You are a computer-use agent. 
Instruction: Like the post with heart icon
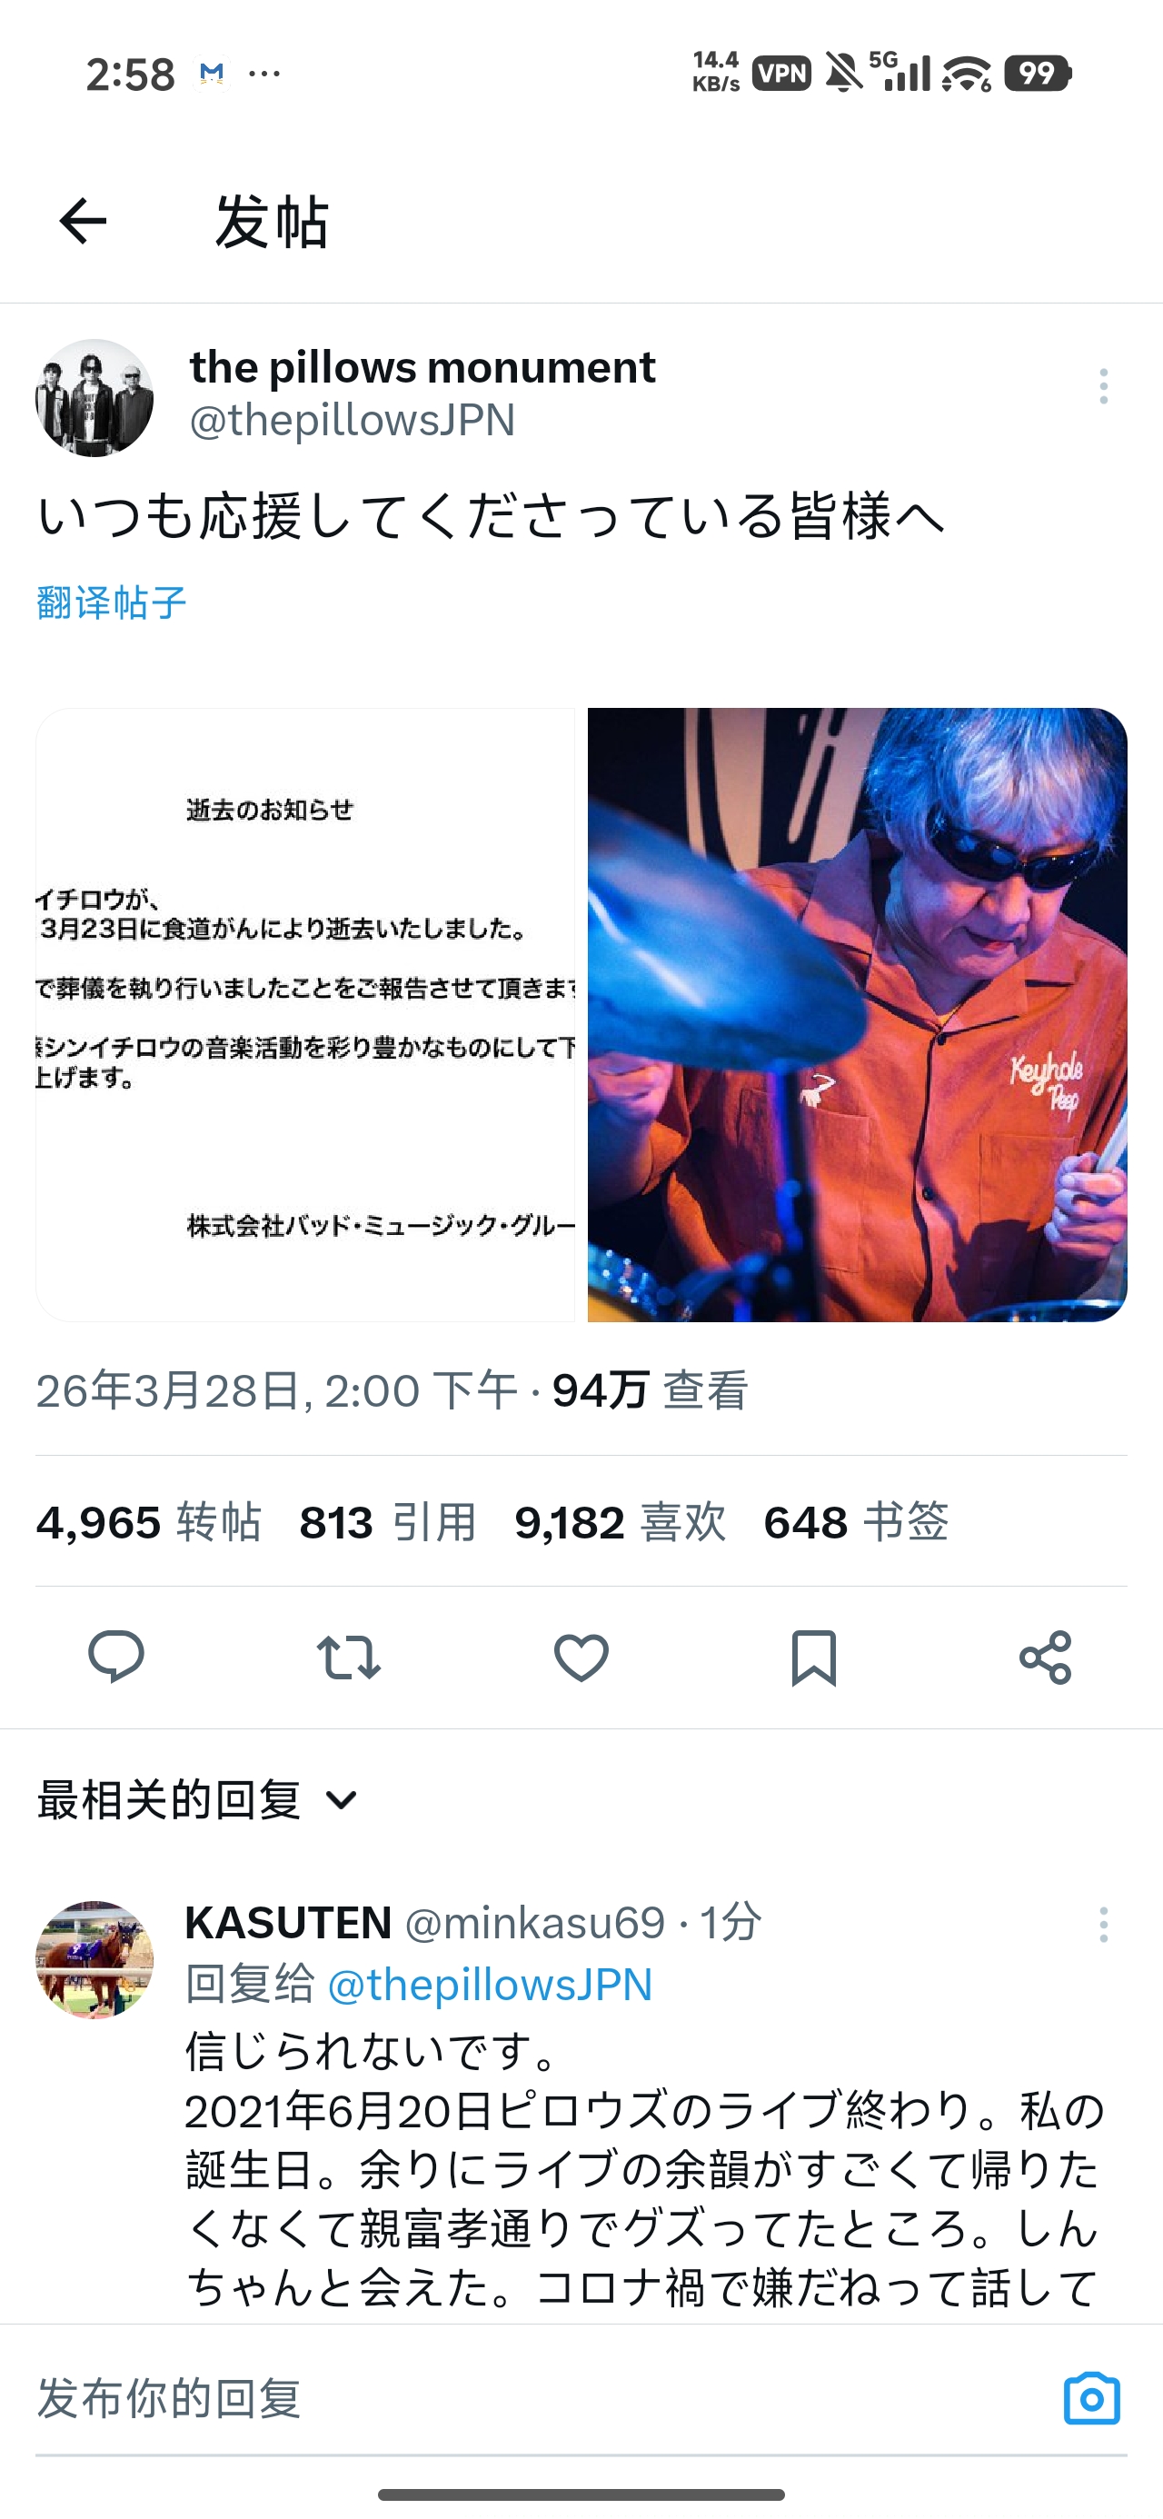click(581, 1658)
